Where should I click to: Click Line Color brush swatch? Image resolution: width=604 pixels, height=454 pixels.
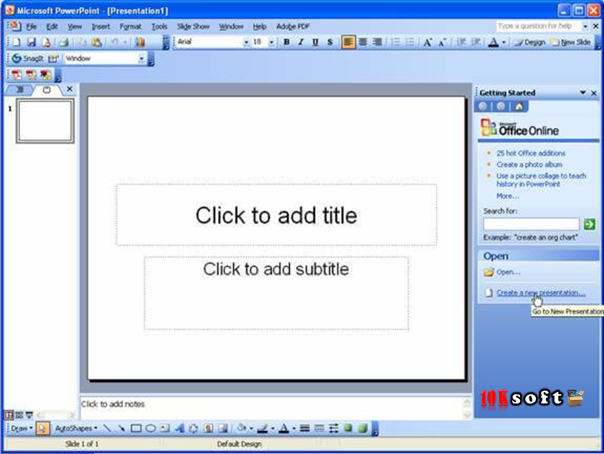[x=263, y=428]
